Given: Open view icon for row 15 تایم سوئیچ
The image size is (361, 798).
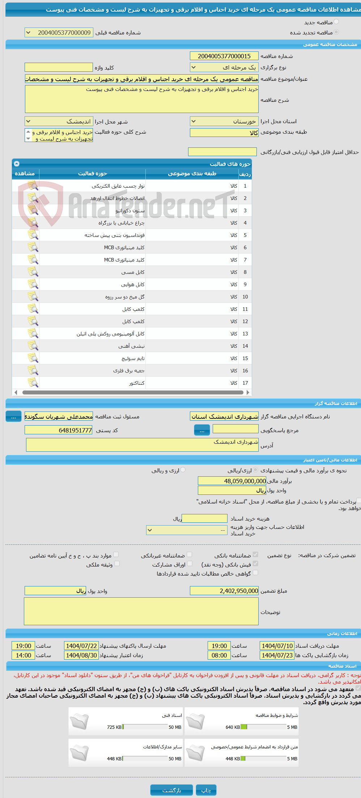Looking at the screenshot, I should pyautogui.click(x=33, y=358).
